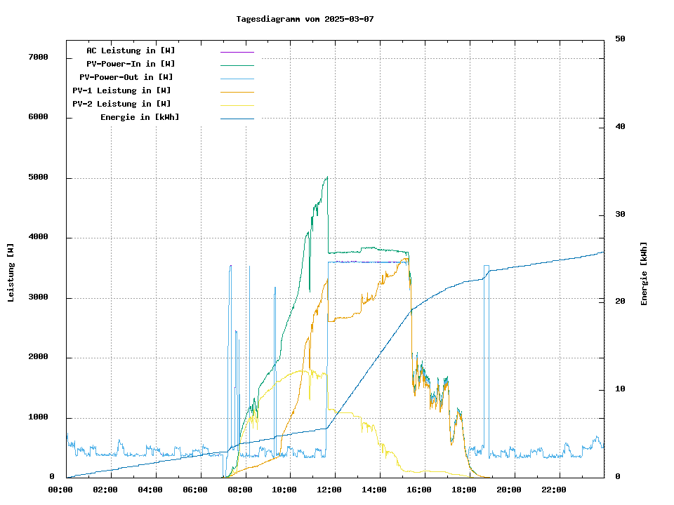Screen dimensions: 674x505
Task: Pick the PV-1 Leistung legend label
Action: pos(121,90)
